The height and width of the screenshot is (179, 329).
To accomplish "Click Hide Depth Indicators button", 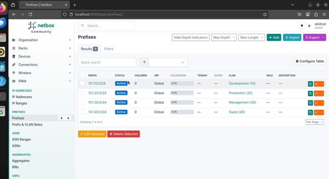I will (191, 38).
